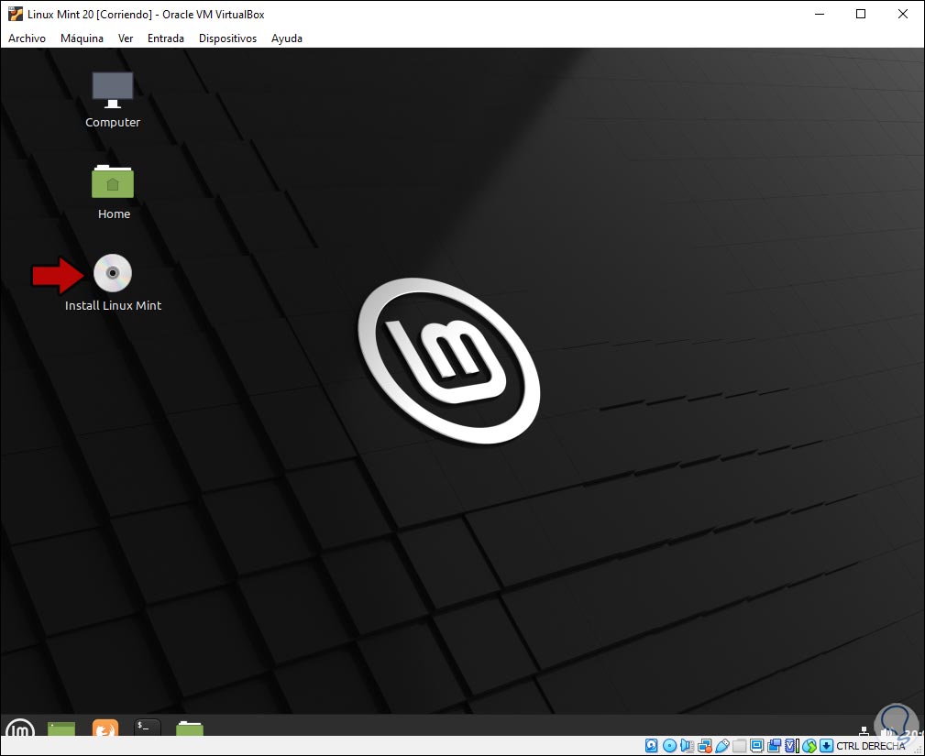The width and height of the screenshot is (925, 756).
Task: Click the 'Install Linux Mint' label text
Action: click(x=114, y=305)
